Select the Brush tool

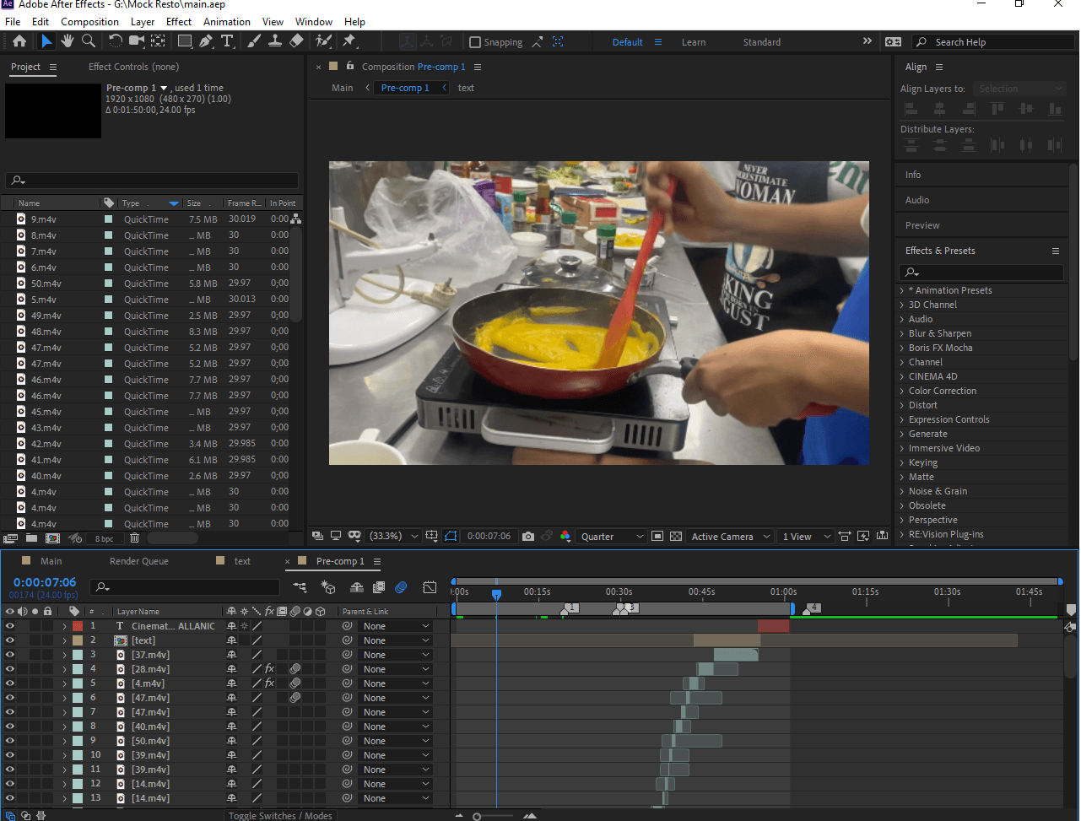tap(254, 41)
